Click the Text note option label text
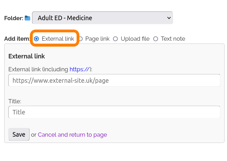 pyautogui.click(x=173, y=39)
